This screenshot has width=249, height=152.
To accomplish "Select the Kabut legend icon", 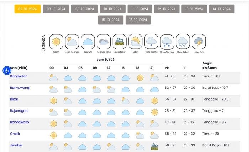I will (x=135, y=42).
